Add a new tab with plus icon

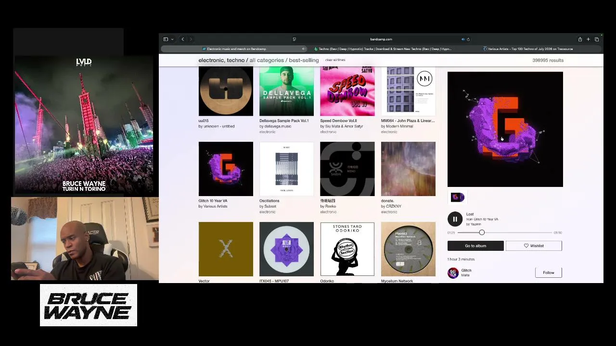point(588,39)
